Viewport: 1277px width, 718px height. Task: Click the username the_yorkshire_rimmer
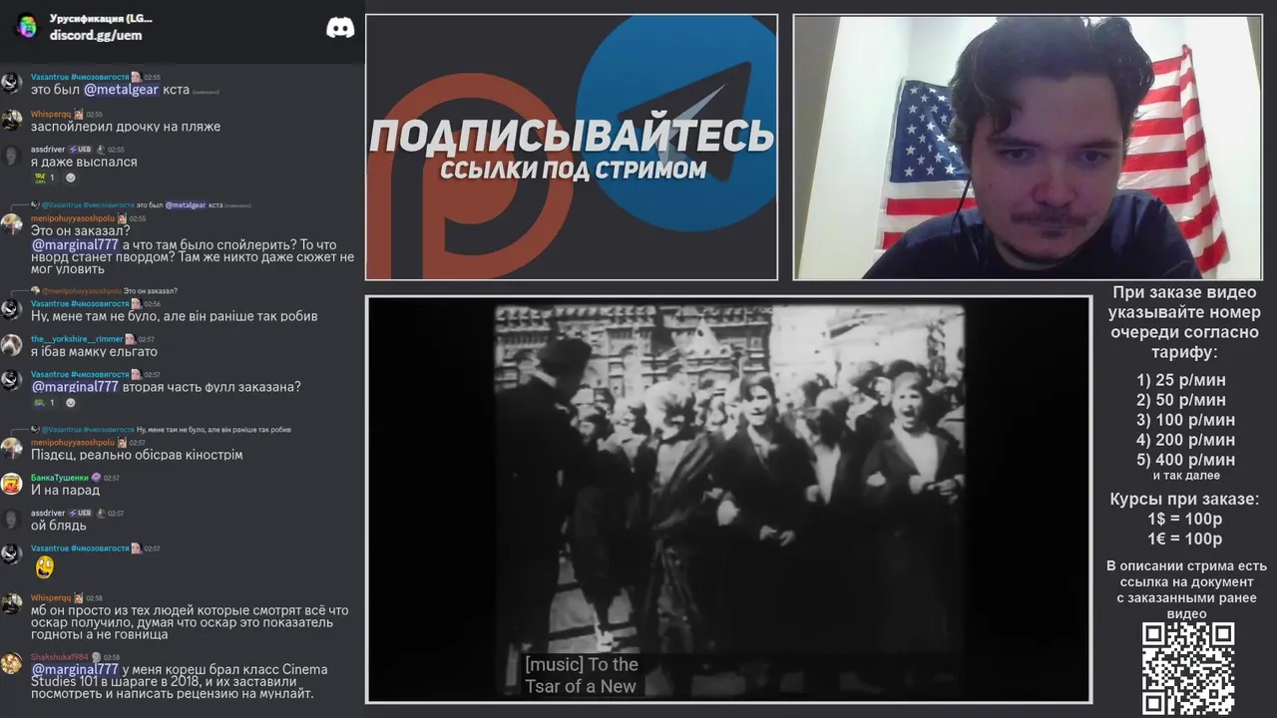77,339
